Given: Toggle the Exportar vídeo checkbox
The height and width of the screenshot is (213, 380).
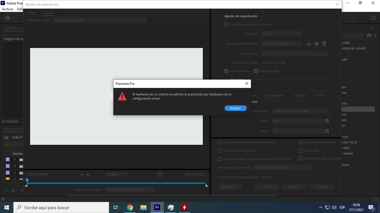Looking at the screenshot, I should tap(226, 71).
